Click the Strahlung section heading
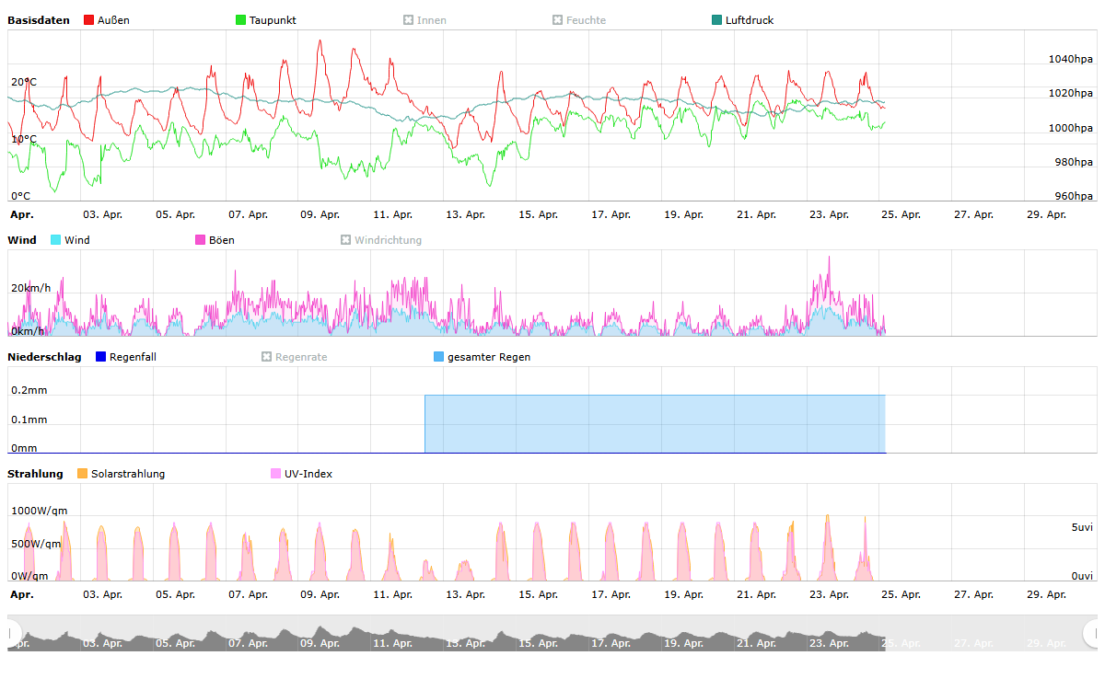Image resolution: width=1105 pixels, height=690 pixels. click(35, 474)
